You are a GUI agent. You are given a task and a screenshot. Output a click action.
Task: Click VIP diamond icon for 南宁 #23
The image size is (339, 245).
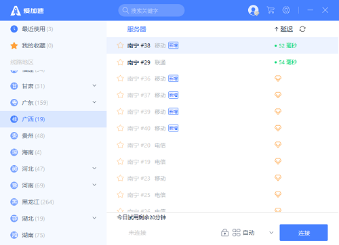pyautogui.click(x=278, y=178)
